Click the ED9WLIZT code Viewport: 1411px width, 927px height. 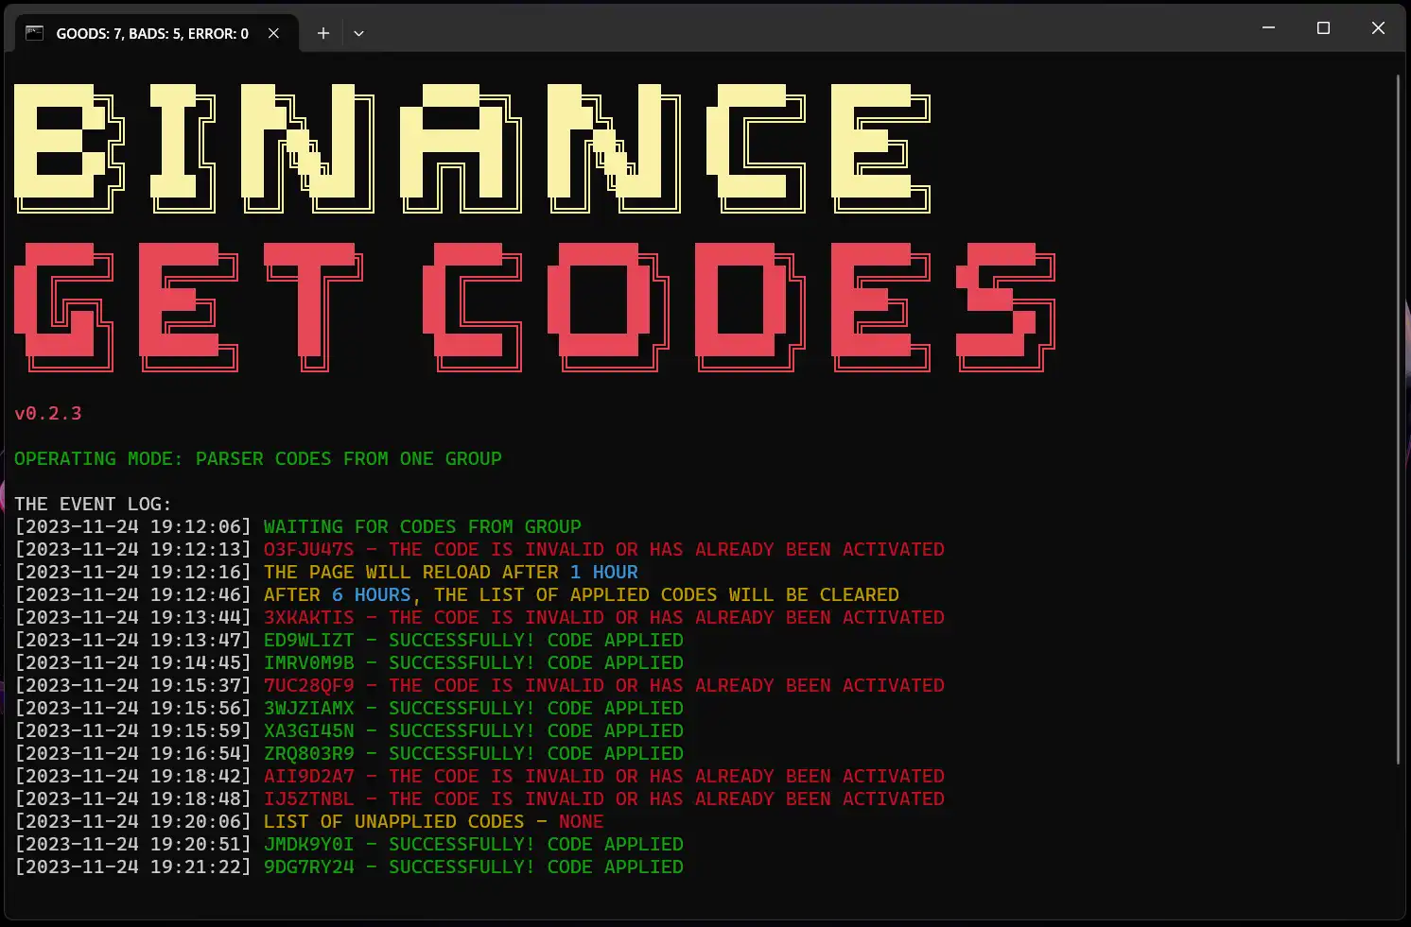[x=309, y=640]
